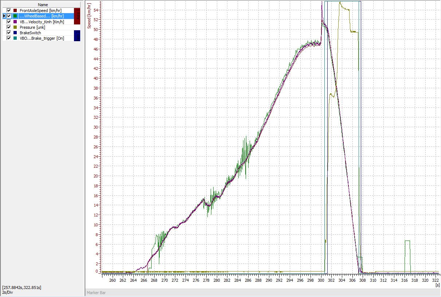Select the dark blue Axis 2 group bar
This screenshot has height=297, width=441.
(77, 35)
